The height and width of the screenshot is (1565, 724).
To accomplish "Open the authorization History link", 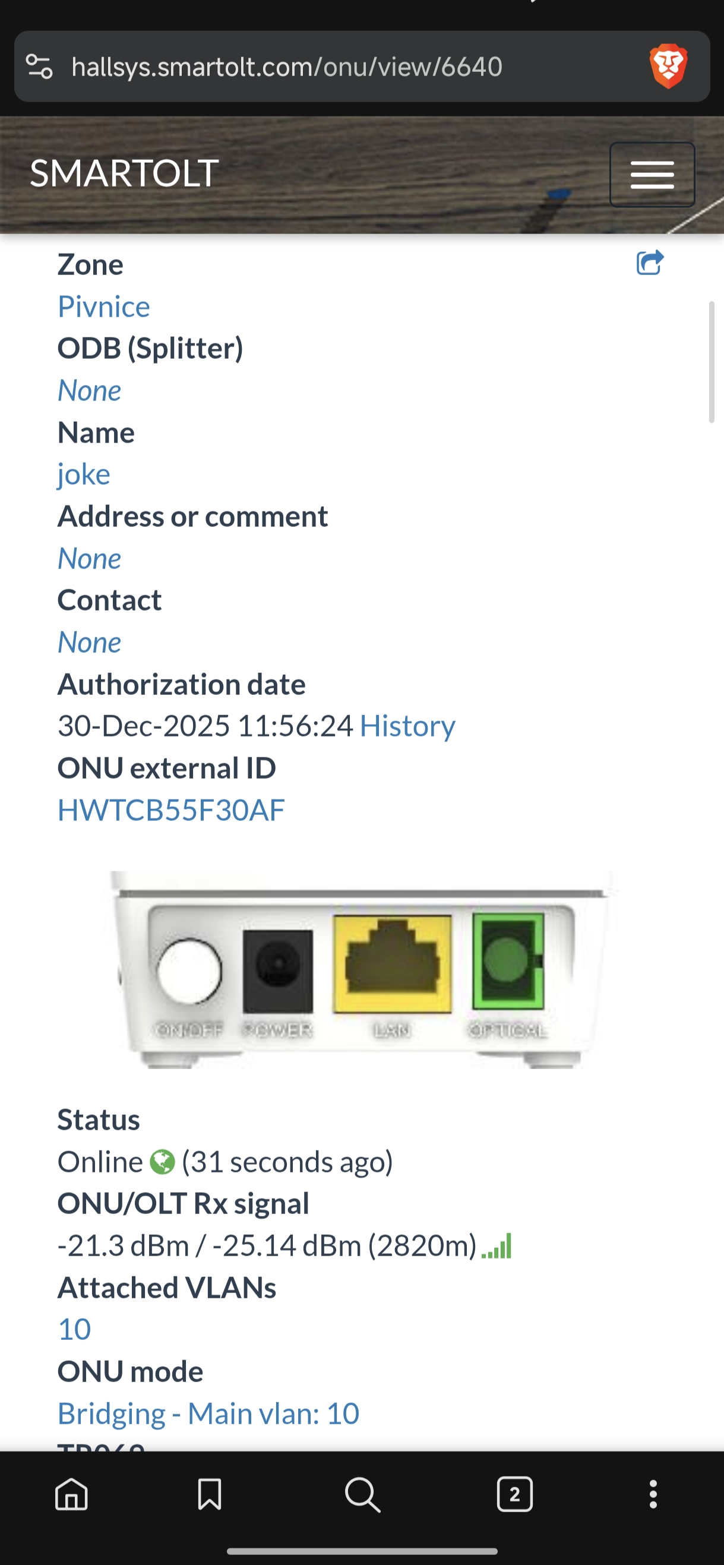I will (x=407, y=726).
